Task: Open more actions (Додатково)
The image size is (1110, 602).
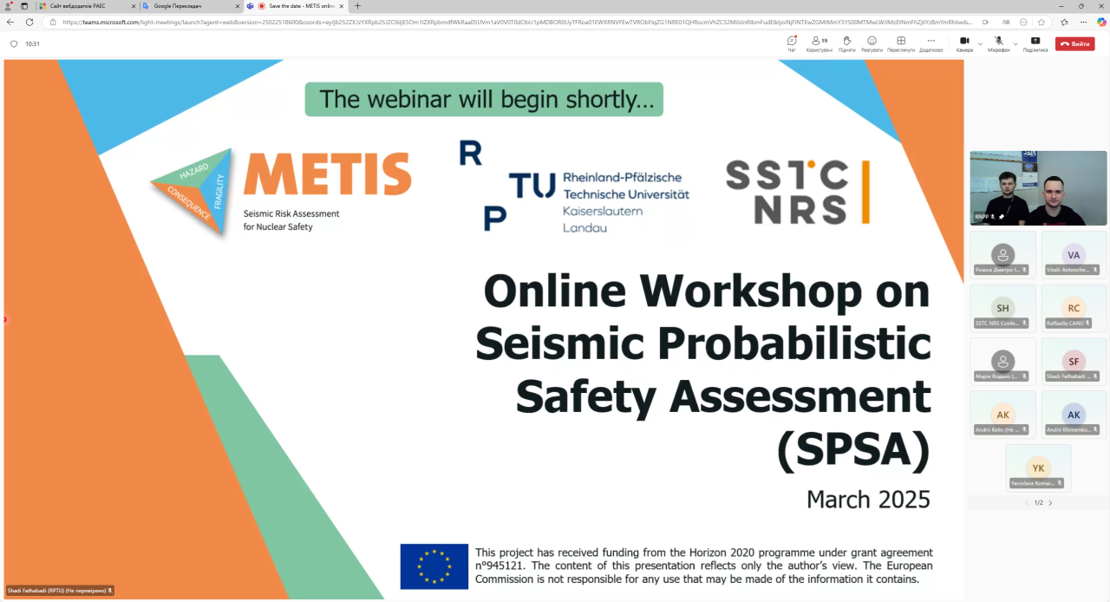Action: pos(930,43)
